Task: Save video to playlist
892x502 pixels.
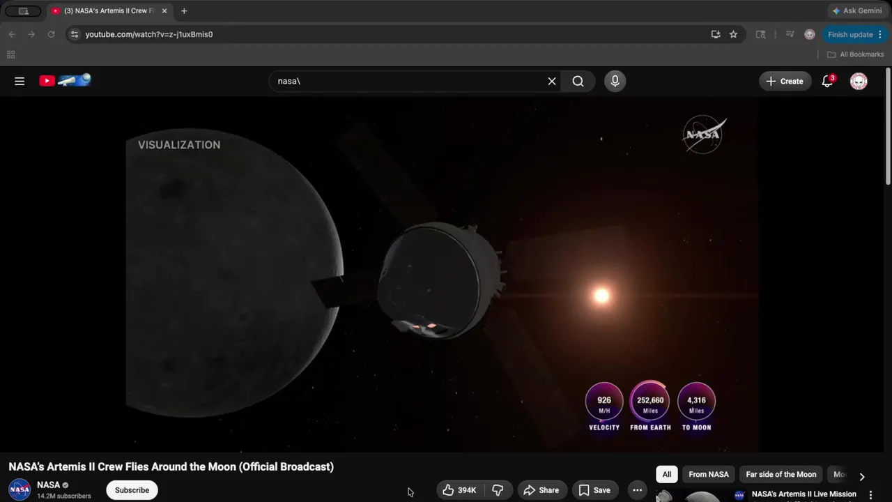Action: 594,490
